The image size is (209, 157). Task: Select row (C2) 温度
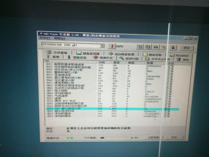pyautogui.click(x=112, y=99)
